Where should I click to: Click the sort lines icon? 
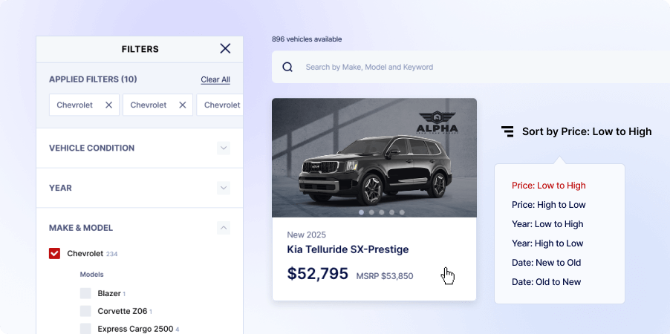click(507, 131)
